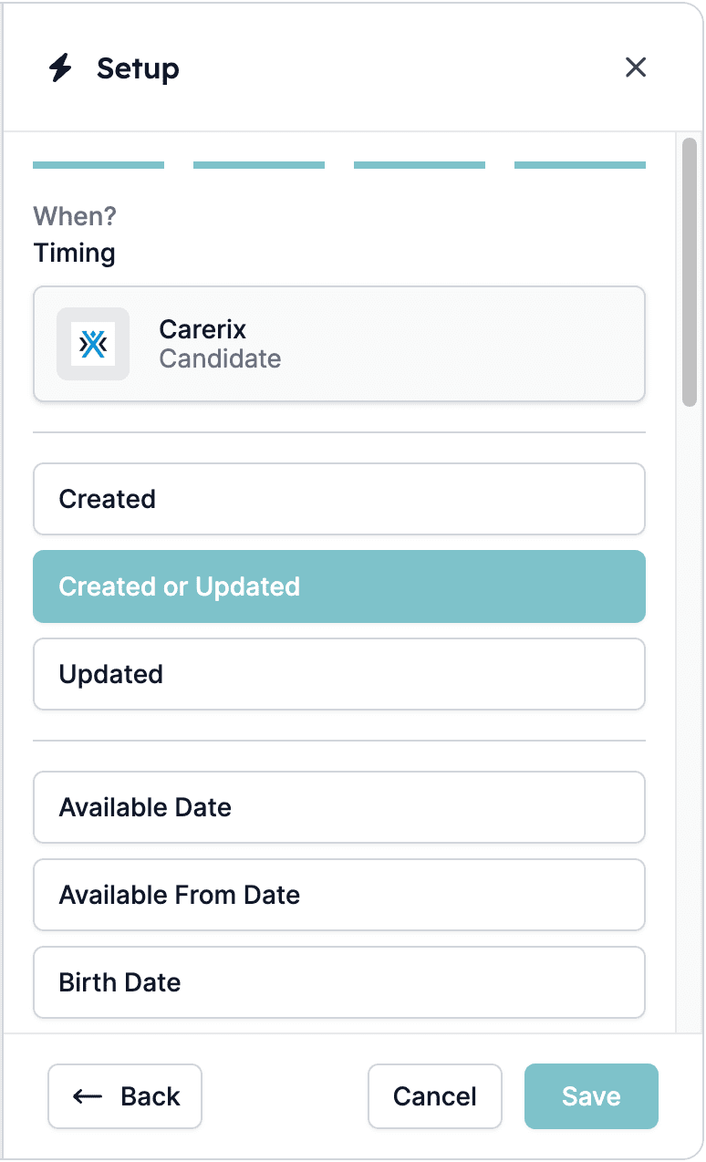
Task: Select the Created or Updated option
Action: coord(339,586)
